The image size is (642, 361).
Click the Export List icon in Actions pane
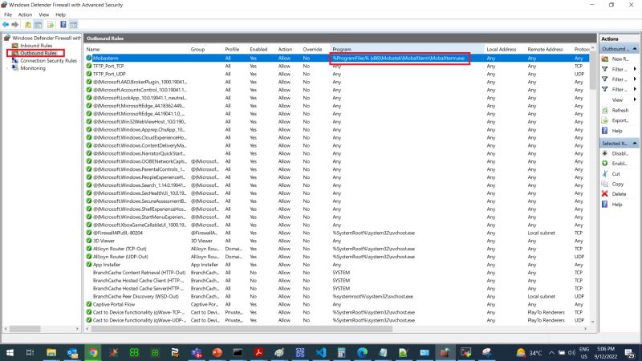coord(605,120)
